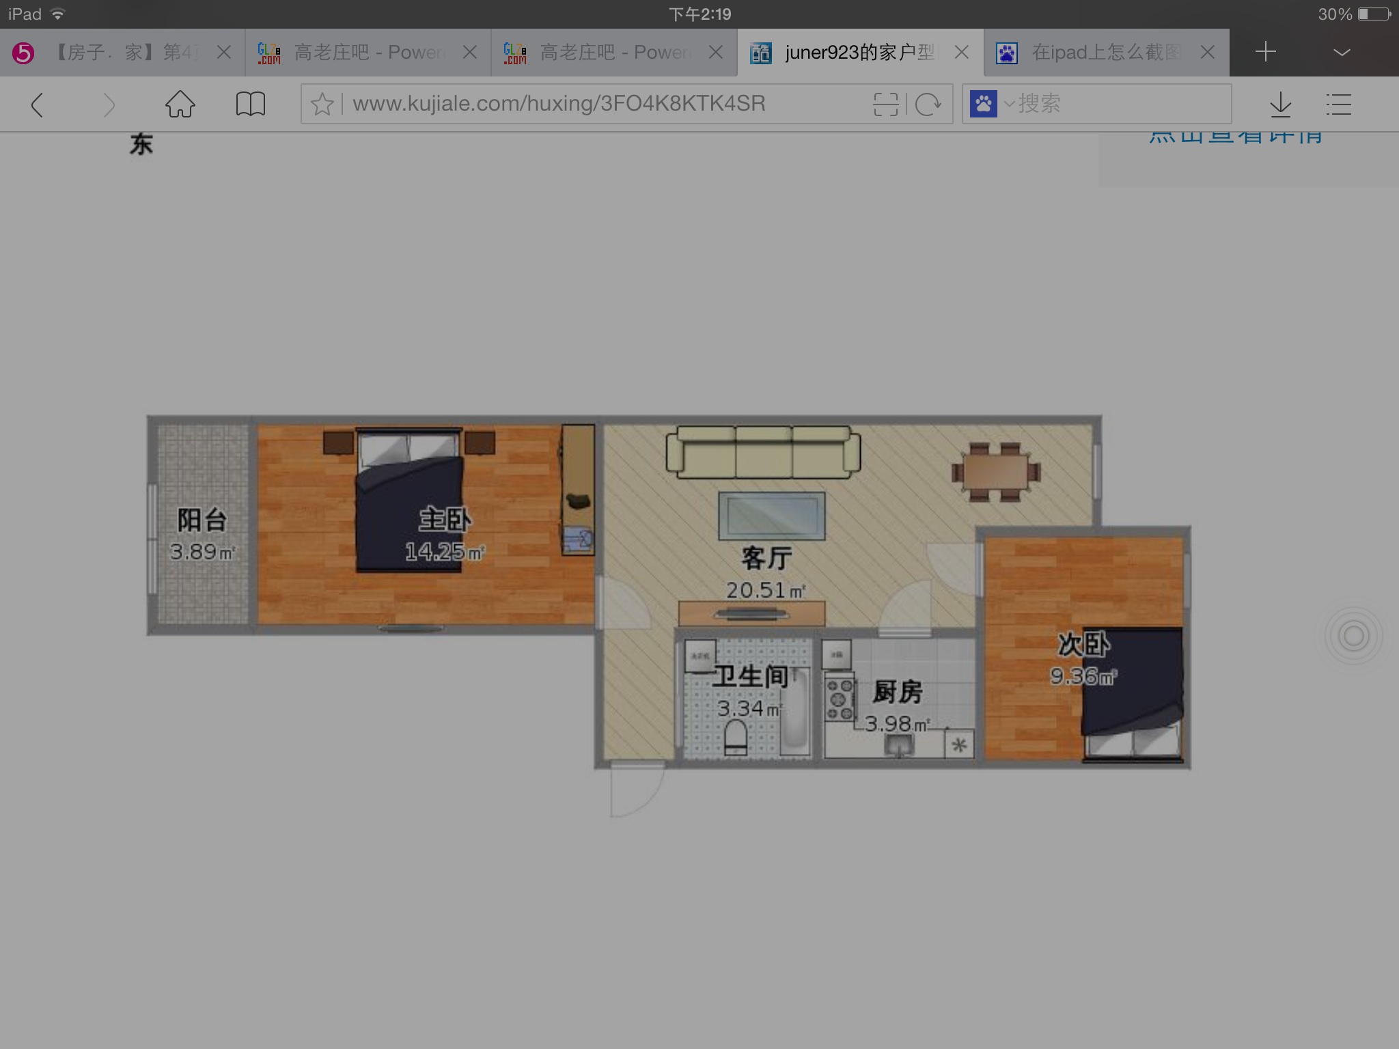This screenshot has width=1399, height=1049.
Task: Expand the tab list chevron
Action: click(1342, 53)
